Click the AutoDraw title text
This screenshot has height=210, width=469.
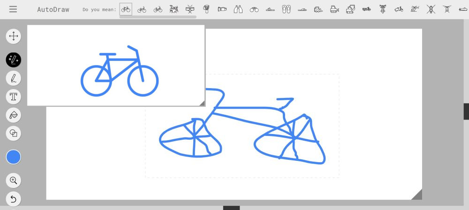pyautogui.click(x=53, y=9)
